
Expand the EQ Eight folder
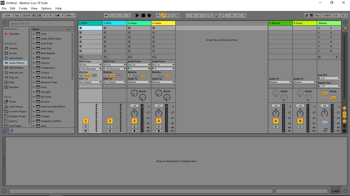tap(34, 92)
